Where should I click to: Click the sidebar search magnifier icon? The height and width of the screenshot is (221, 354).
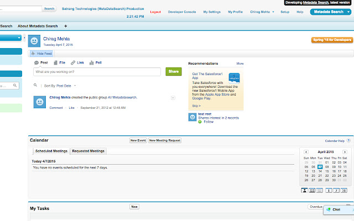point(15,86)
